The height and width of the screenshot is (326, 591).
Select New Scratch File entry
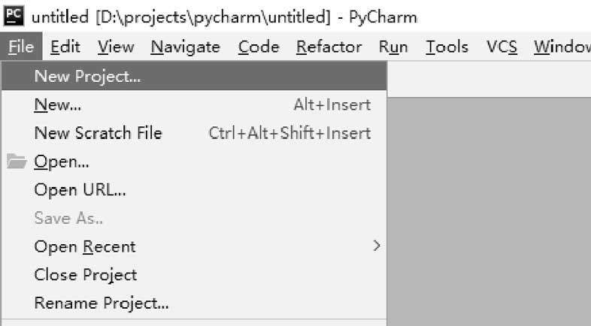click(194, 133)
